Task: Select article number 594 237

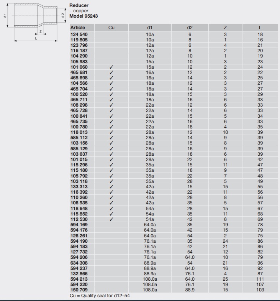Action: 79,268
